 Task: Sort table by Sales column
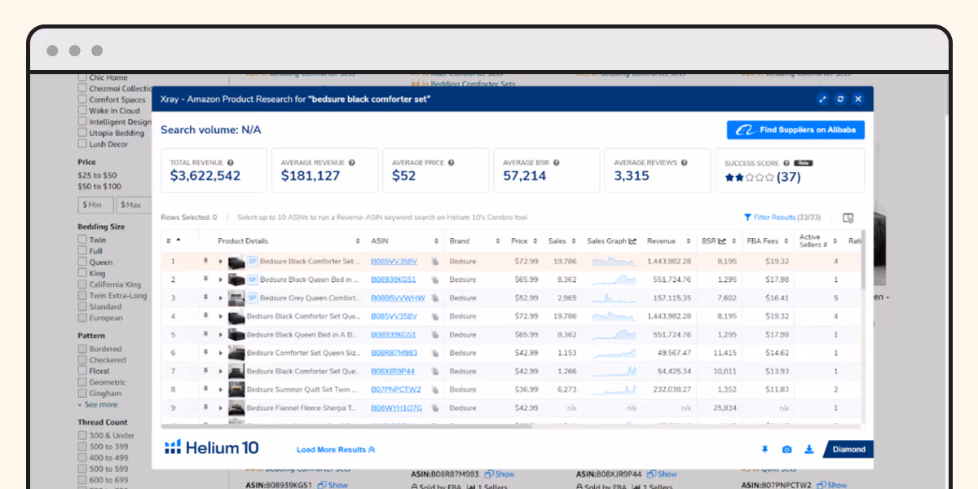tap(574, 241)
